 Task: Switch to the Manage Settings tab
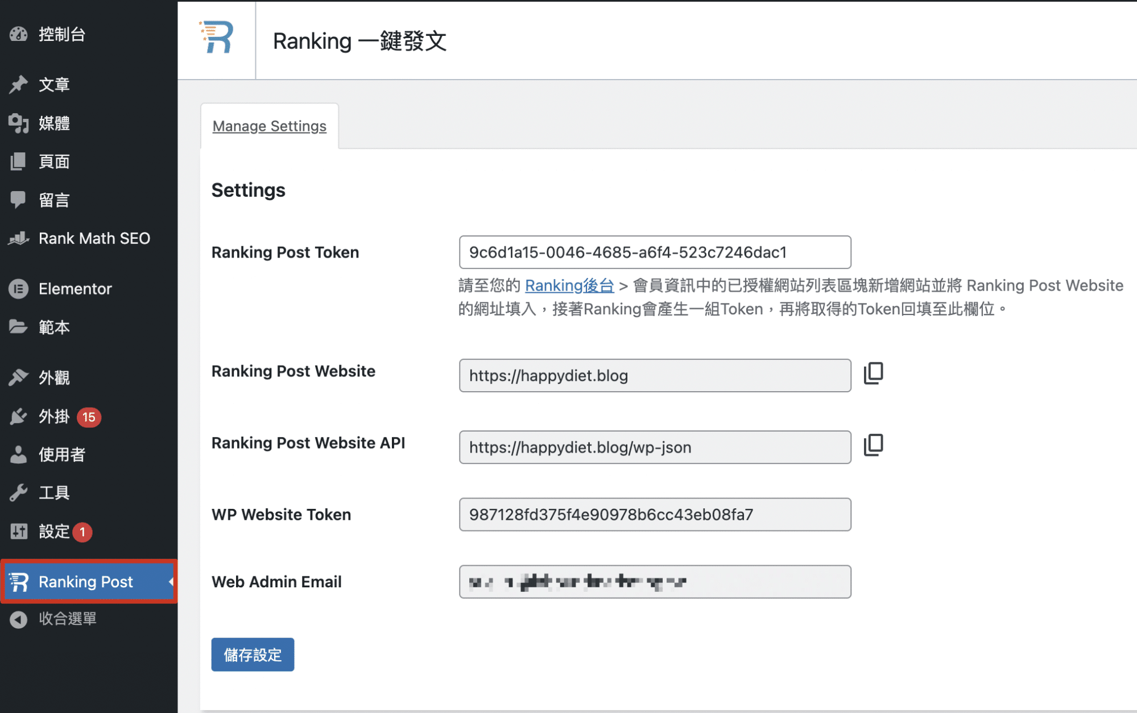point(269,126)
